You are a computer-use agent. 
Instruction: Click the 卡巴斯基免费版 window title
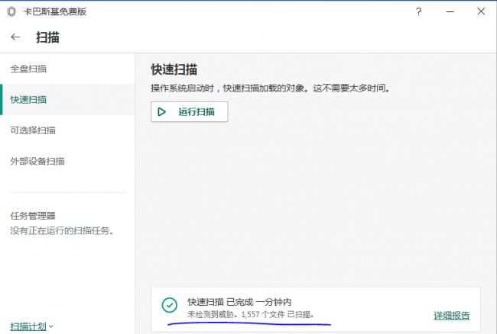click(x=55, y=11)
